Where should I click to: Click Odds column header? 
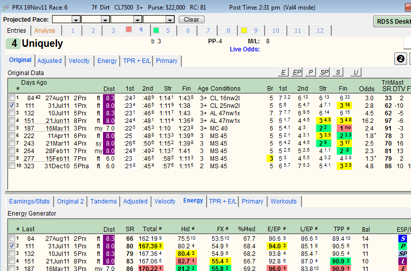pos(367,89)
